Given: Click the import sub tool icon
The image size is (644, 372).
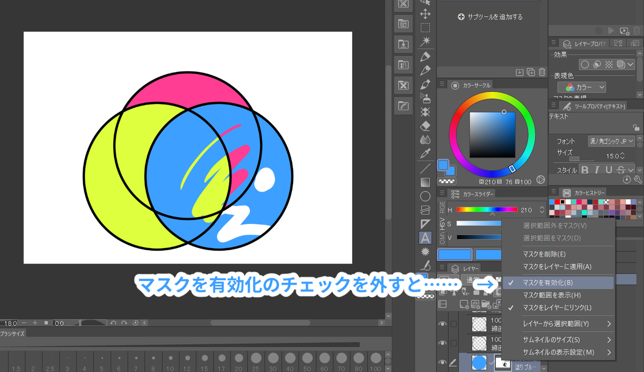Looking at the screenshot, I should click(519, 72).
